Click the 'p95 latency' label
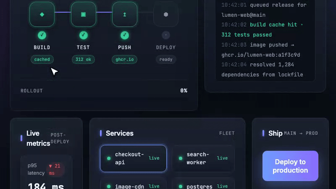This screenshot has width=336, height=189. [x=36, y=169]
